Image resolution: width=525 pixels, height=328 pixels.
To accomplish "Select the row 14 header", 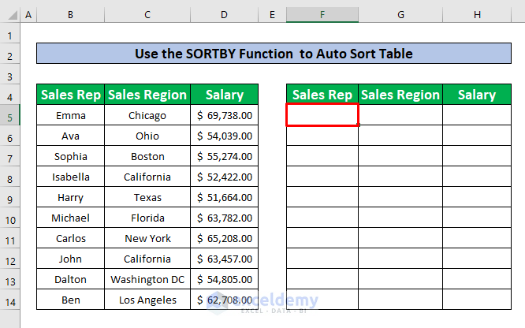I will click(x=10, y=300).
